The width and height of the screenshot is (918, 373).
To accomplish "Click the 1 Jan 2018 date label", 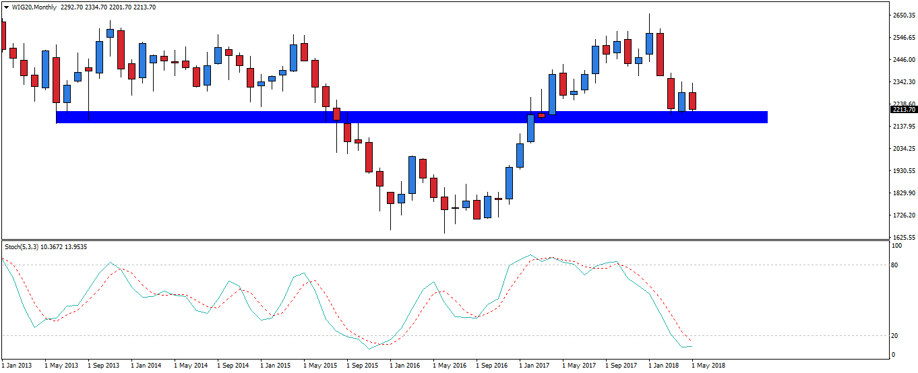I will point(665,366).
